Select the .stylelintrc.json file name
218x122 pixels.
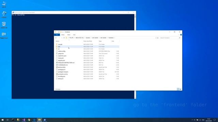pyautogui.click(x=62, y=56)
